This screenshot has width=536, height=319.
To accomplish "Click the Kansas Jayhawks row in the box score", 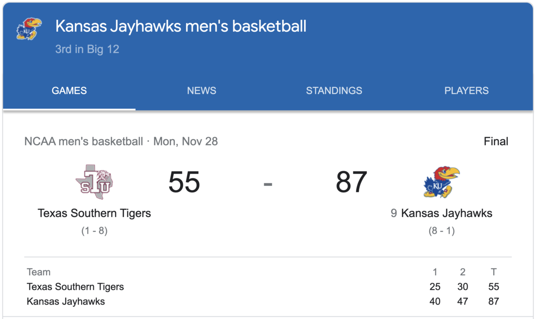I will (66, 302).
